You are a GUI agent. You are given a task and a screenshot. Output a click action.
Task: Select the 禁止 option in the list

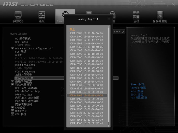pyautogui.click(x=72, y=30)
